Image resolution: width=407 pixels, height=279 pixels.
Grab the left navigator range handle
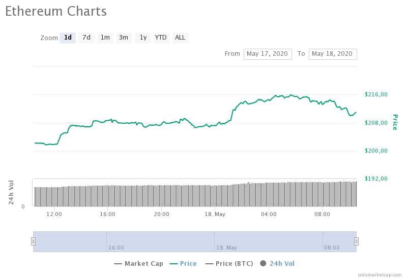pyautogui.click(x=33, y=241)
